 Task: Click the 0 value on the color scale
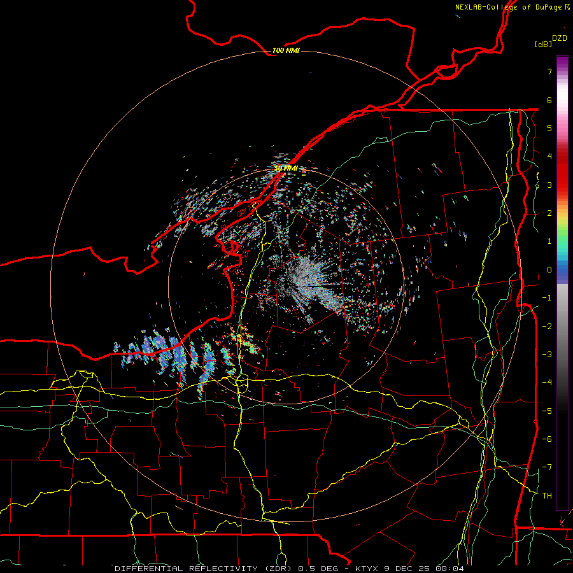[x=549, y=270]
